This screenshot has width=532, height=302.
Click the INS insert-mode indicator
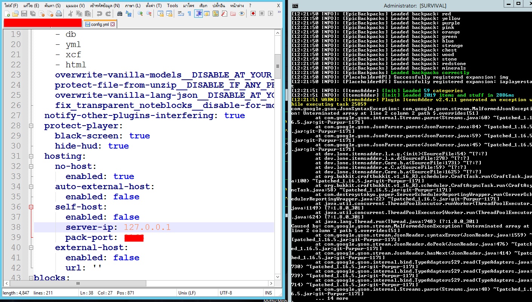click(x=268, y=293)
